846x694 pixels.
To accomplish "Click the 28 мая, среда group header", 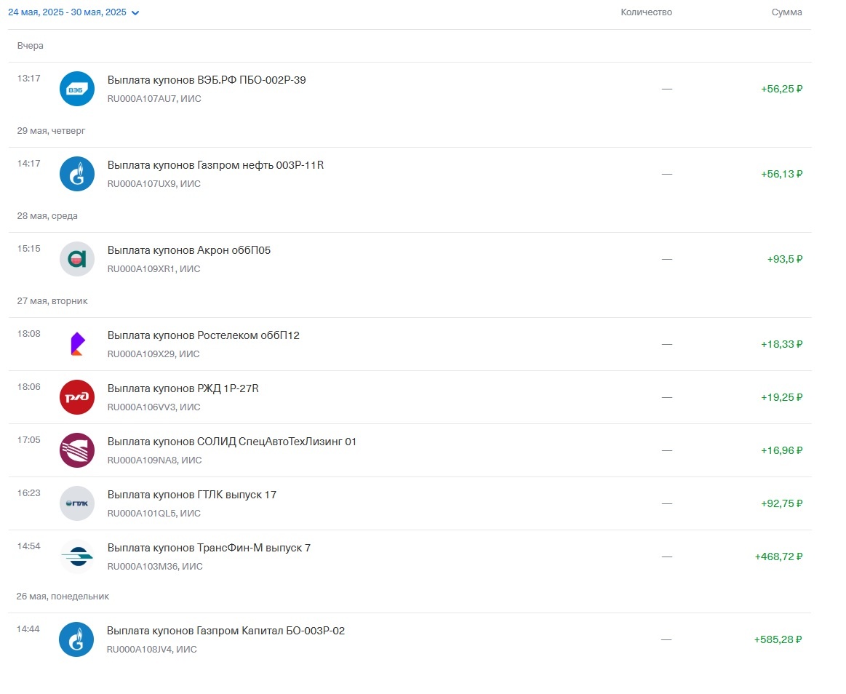I will pos(47,216).
